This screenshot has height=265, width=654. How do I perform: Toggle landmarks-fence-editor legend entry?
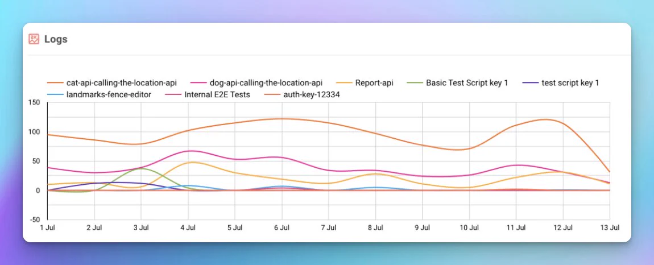click(100, 95)
